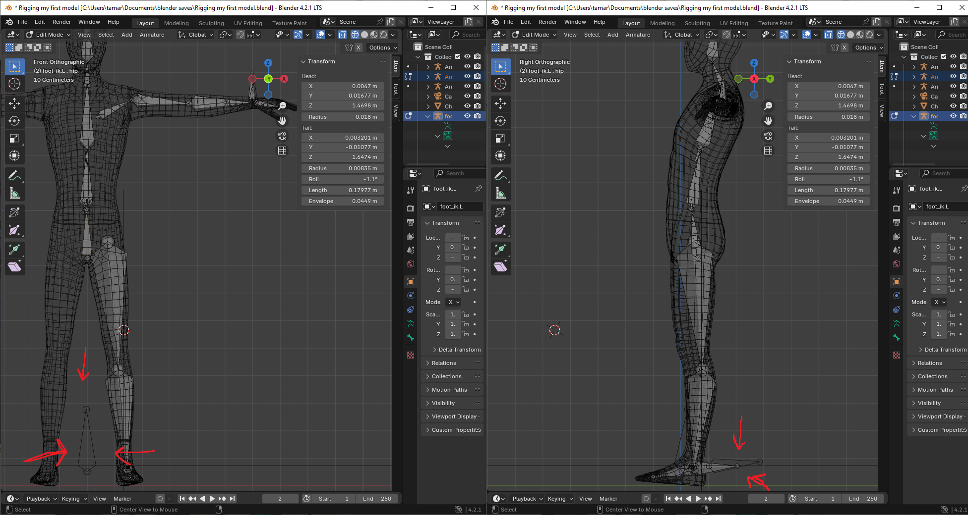Click the zoom gizmo in left viewport
This screenshot has width=968, height=515.
point(282,105)
